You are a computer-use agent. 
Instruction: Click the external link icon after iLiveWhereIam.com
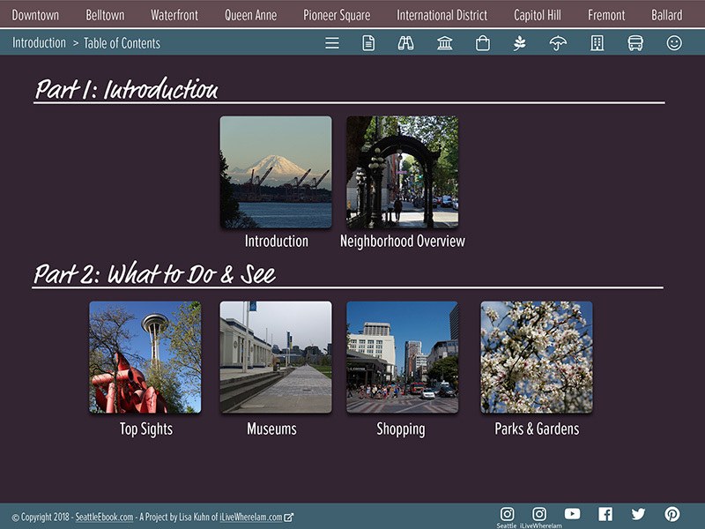pyautogui.click(x=289, y=518)
